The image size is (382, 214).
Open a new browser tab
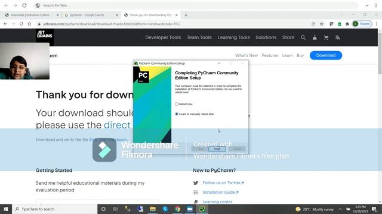click(186, 15)
